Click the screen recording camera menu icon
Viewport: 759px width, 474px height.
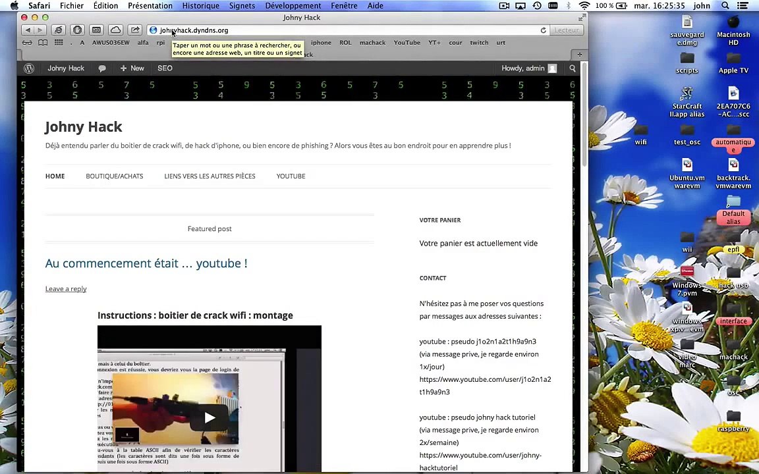(504, 5)
